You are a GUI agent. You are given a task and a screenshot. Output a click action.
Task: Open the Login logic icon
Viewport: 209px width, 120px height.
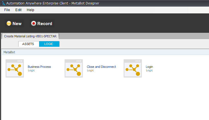coord(133,68)
